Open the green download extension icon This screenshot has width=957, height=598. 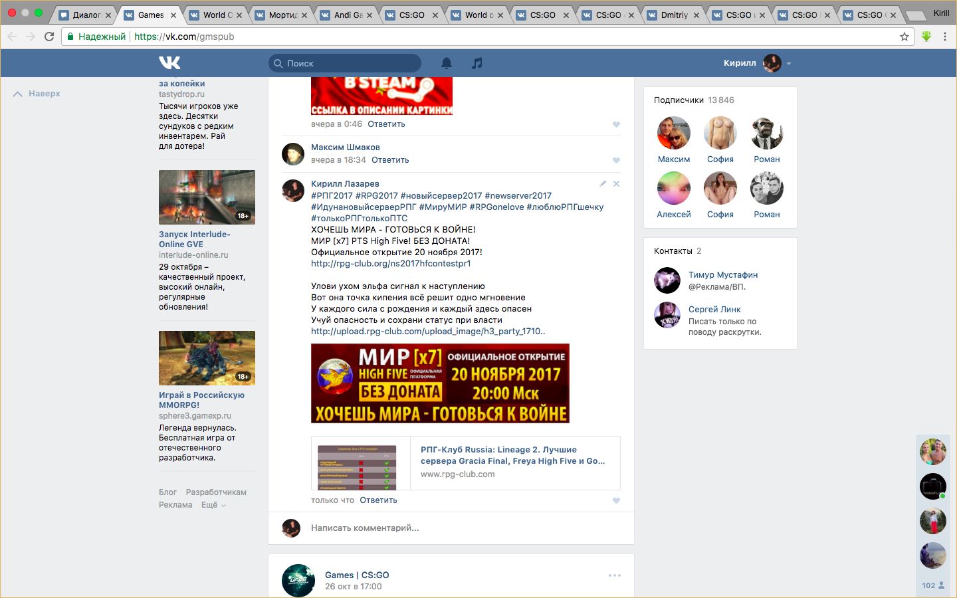[x=926, y=37]
